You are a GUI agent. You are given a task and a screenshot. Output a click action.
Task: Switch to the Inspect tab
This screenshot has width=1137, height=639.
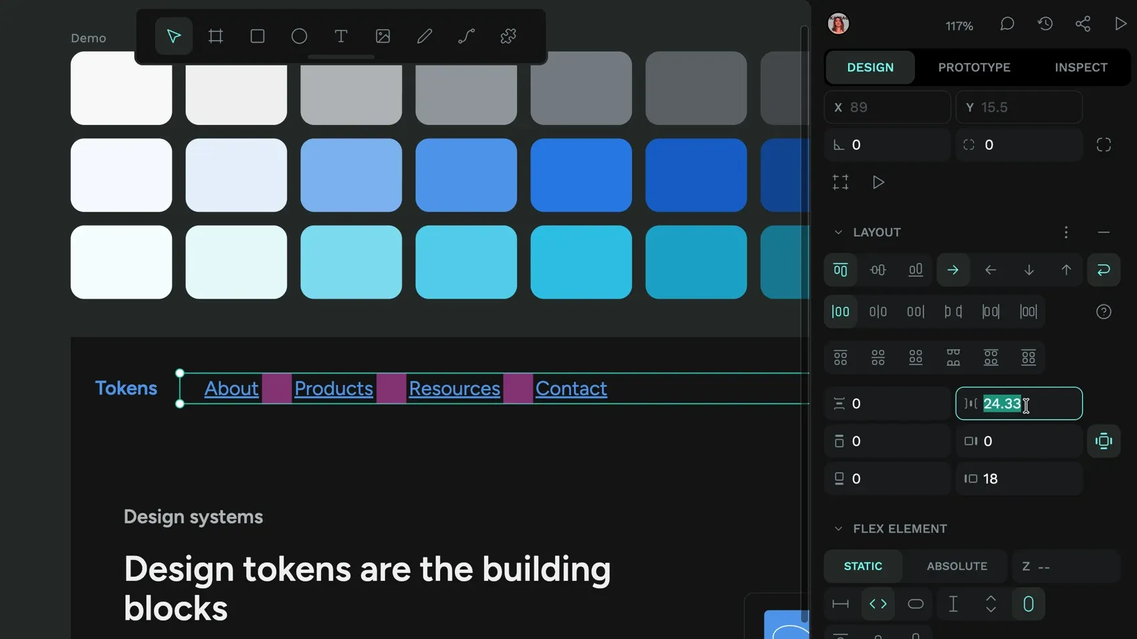click(1081, 68)
